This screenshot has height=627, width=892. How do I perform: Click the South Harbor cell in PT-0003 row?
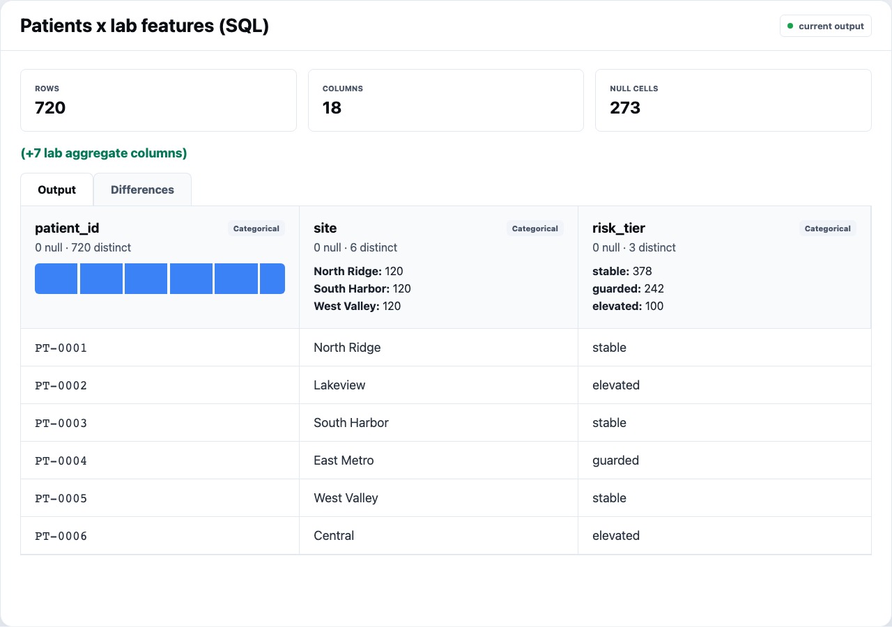pyautogui.click(x=439, y=423)
